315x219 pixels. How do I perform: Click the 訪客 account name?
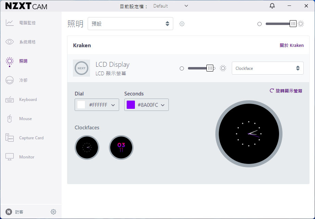19,212
